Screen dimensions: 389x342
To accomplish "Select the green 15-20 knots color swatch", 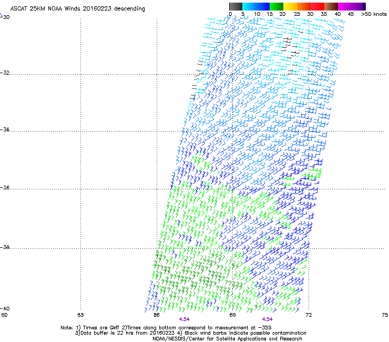I will tap(277, 6).
